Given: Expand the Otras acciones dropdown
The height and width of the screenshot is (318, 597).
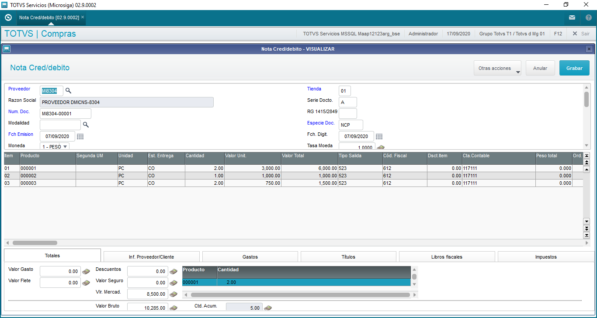Looking at the screenshot, I should tap(497, 68).
